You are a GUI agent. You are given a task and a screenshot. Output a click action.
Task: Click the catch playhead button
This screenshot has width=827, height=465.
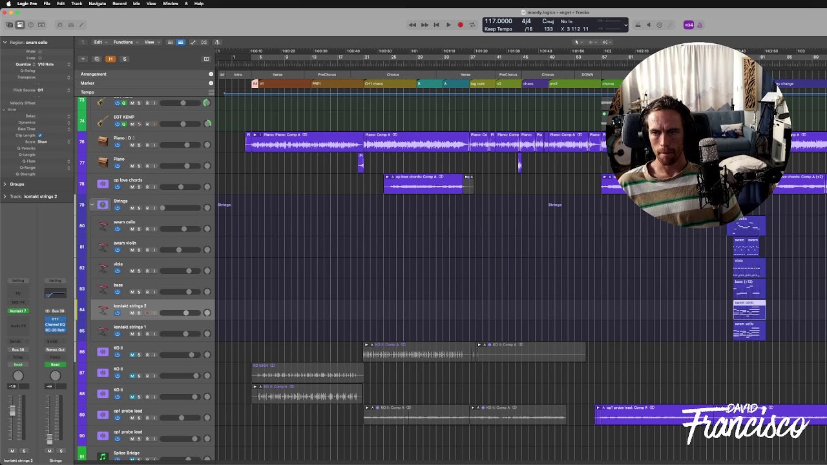pyautogui.click(x=217, y=42)
